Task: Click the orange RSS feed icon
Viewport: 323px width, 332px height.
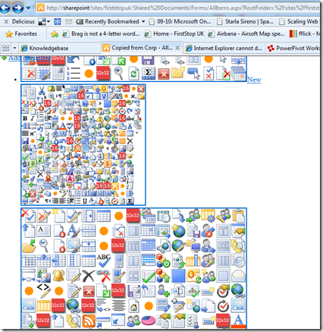Action: pos(89,321)
